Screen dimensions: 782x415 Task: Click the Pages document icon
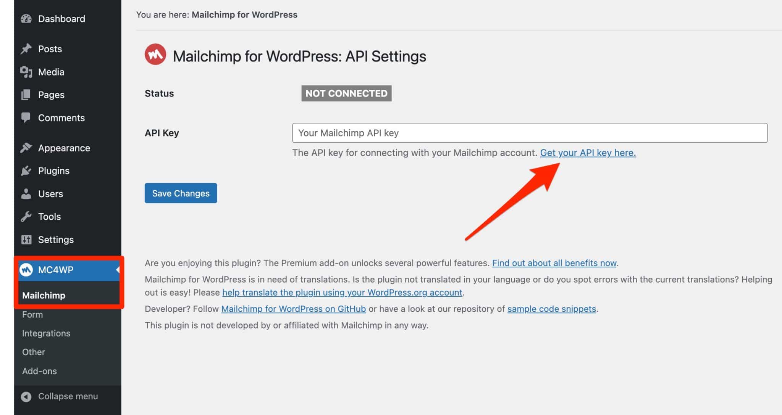pos(26,95)
